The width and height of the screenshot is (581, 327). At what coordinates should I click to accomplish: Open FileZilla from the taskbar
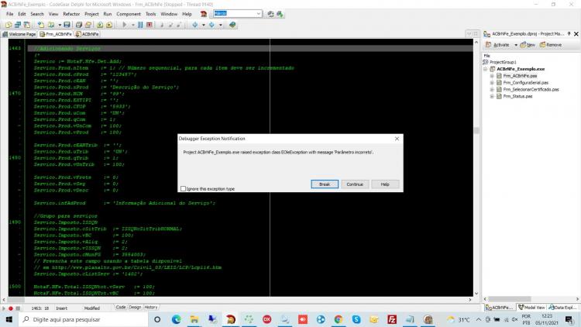tap(392, 319)
